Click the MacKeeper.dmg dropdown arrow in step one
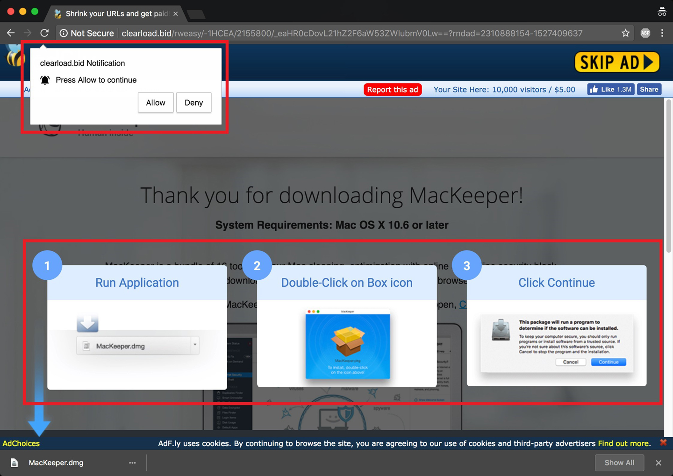The width and height of the screenshot is (673, 476). point(195,345)
